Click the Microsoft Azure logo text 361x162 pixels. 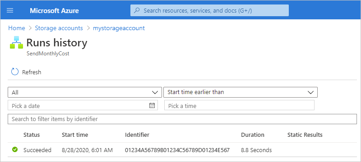tap(54, 10)
